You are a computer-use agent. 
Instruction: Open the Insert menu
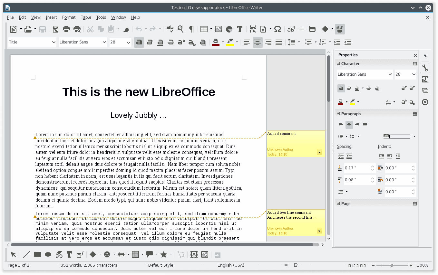click(51, 17)
